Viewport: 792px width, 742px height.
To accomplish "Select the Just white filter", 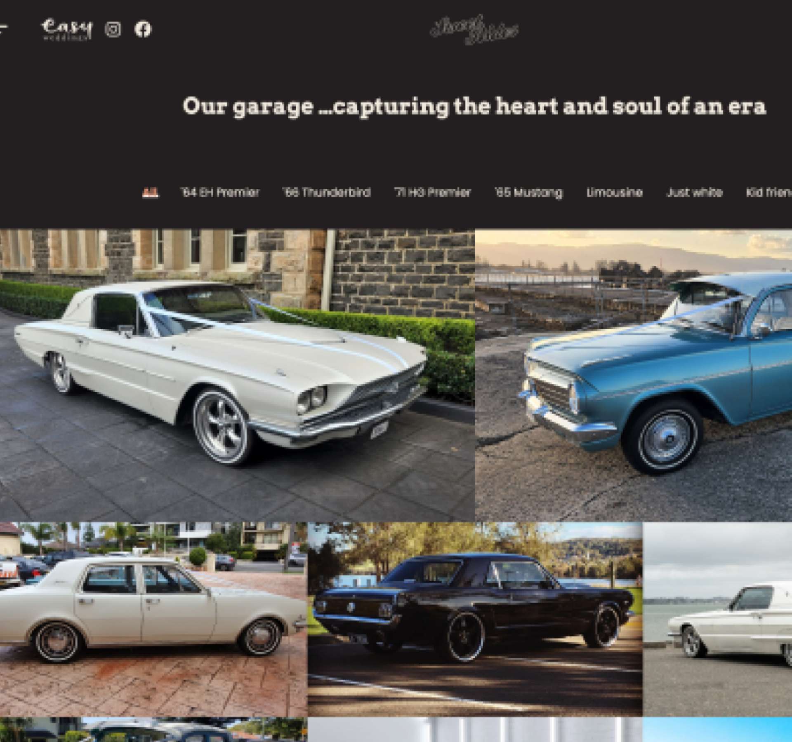I will pos(694,193).
